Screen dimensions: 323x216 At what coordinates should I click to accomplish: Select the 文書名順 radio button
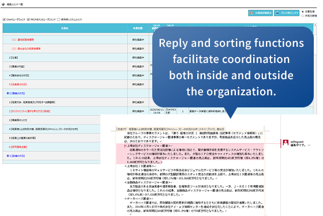click(x=303, y=12)
